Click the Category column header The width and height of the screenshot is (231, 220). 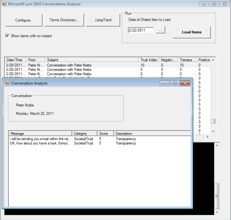(84, 134)
